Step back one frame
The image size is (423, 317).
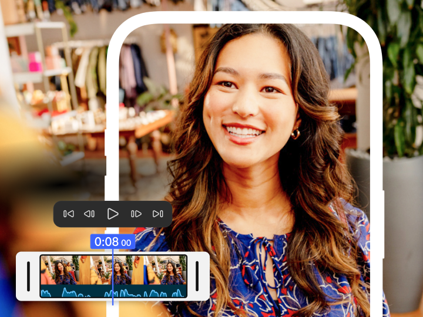(89, 214)
